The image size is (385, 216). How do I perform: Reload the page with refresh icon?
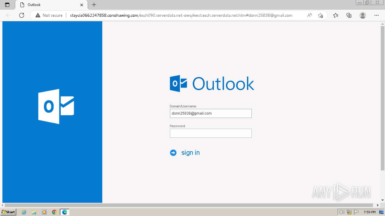point(22,15)
